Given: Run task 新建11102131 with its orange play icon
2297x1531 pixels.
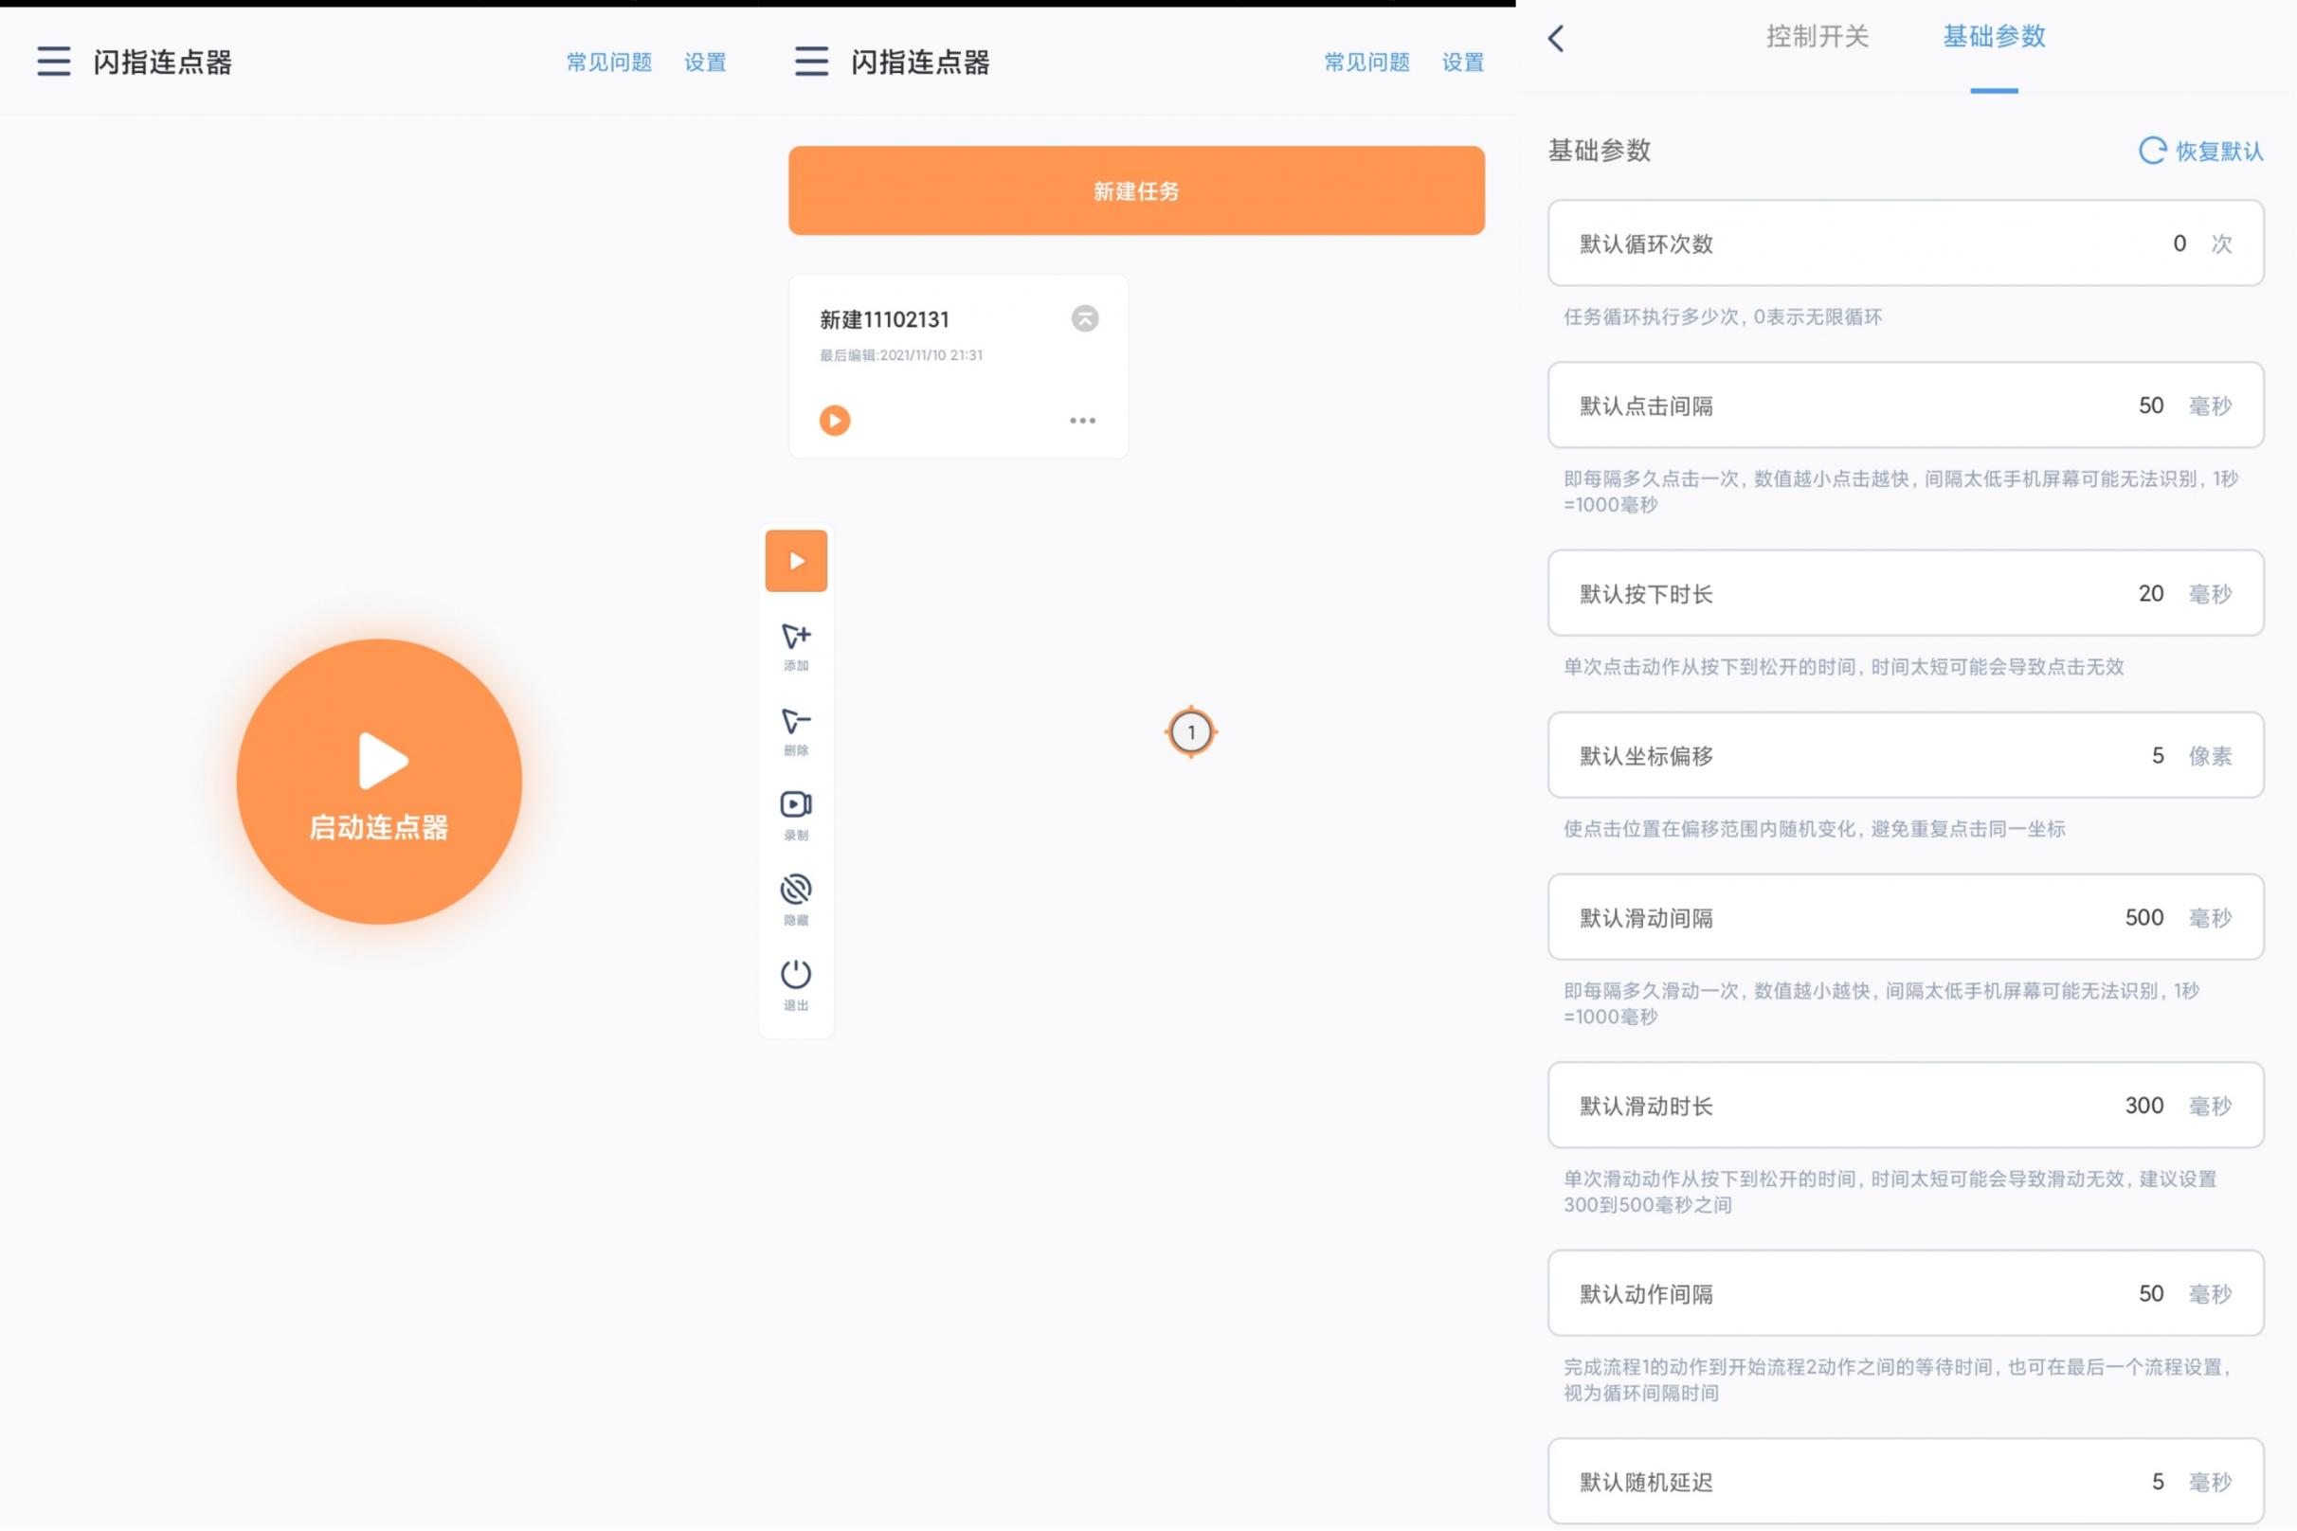Looking at the screenshot, I should pyautogui.click(x=835, y=420).
